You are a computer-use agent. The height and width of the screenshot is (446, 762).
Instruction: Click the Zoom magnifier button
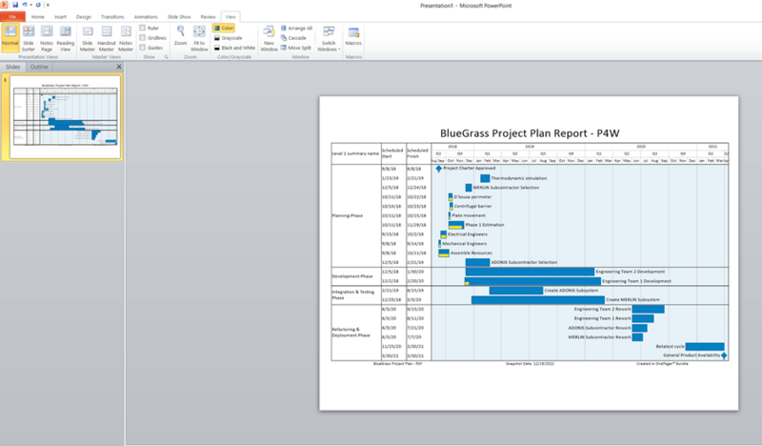pyautogui.click(x=181, y=36)
